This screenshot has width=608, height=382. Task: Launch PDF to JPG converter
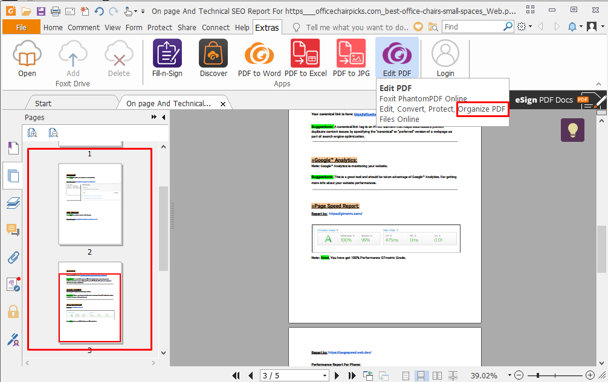(351, 58)
